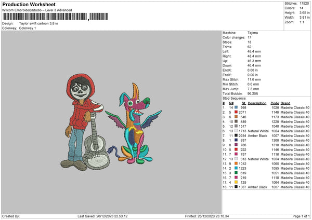Screen dimensions: 312x220
Task: Click the Stitches value '17520'
Action: click(x=304, y=4)
